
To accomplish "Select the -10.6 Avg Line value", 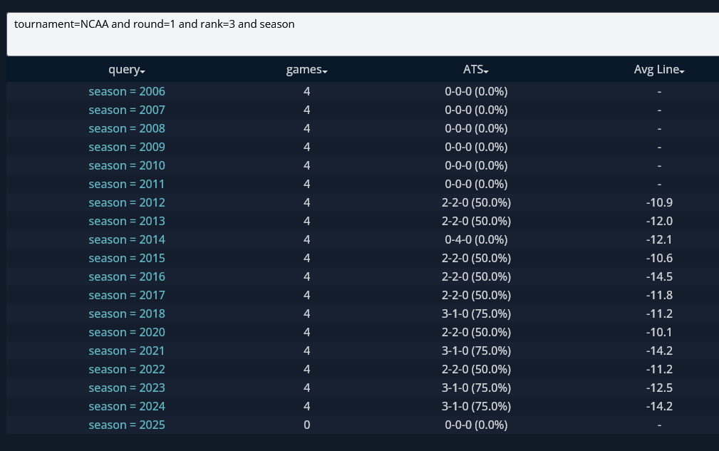I will (659, 259).
